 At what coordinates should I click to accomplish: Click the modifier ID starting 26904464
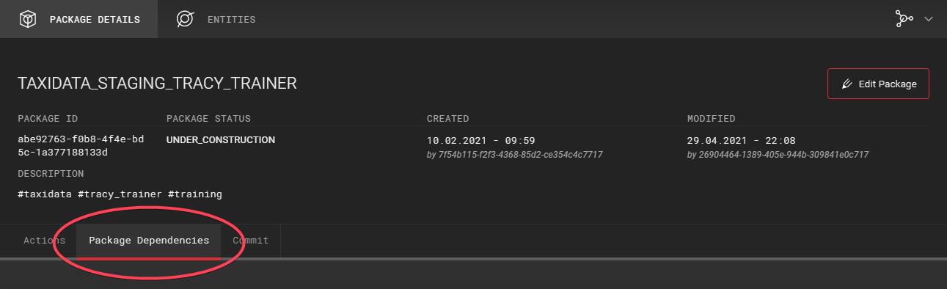pyautogui.click(x=778, y=155)
